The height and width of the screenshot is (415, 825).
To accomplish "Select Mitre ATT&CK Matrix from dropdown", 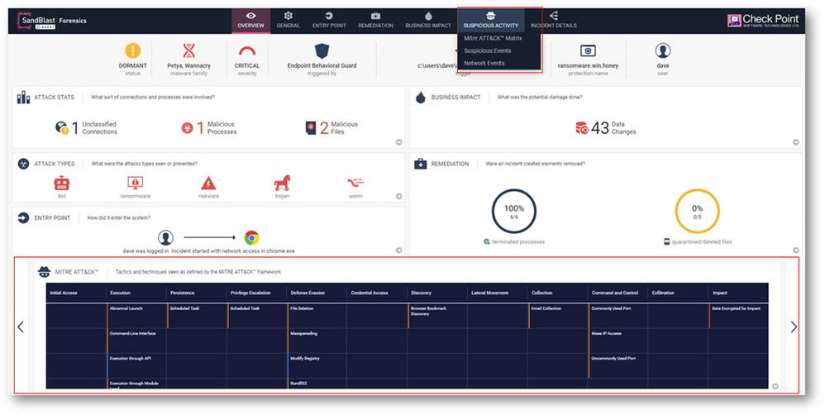I will [493, 38].
